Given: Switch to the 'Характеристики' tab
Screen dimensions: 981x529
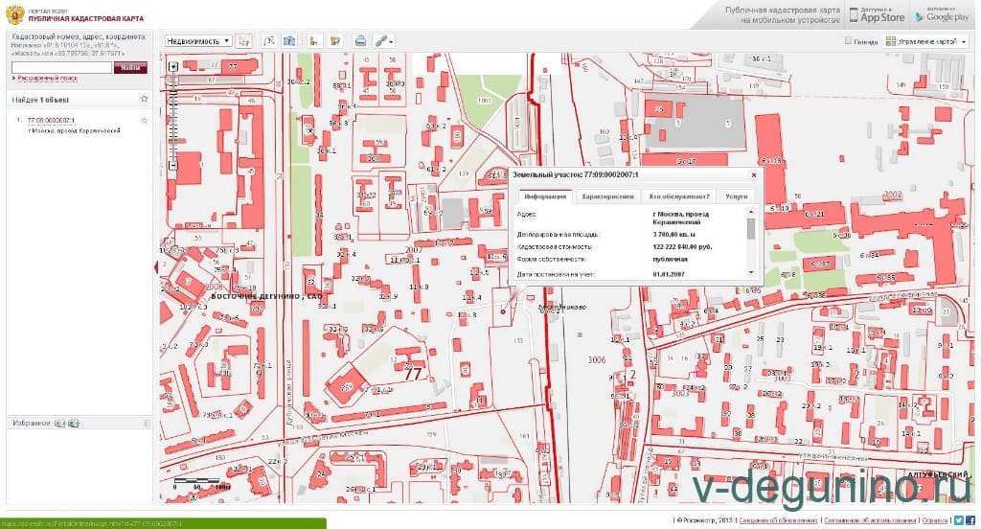Looking at the screenshot, I should tap(607, 195).
